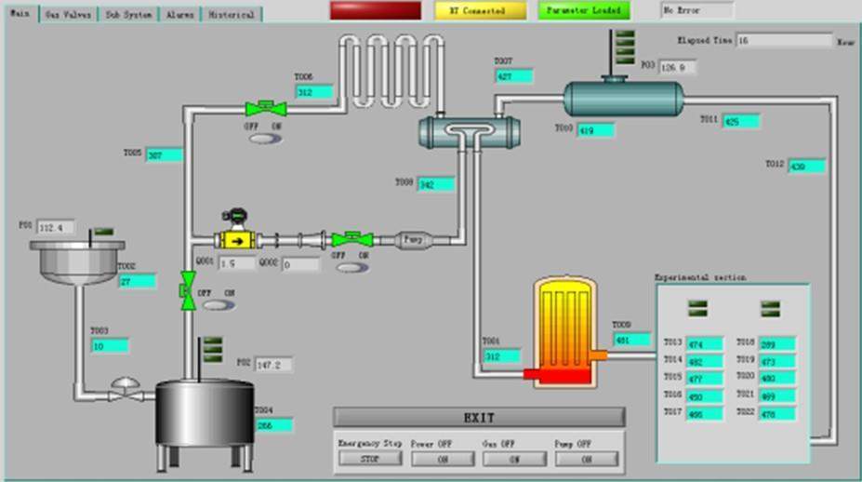This screenshot has width=862, height=482.
Task: Click the T018 reading in Experimental section
Action: point(777,344)
